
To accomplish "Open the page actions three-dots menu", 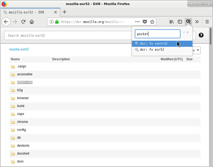I will 137,22.
